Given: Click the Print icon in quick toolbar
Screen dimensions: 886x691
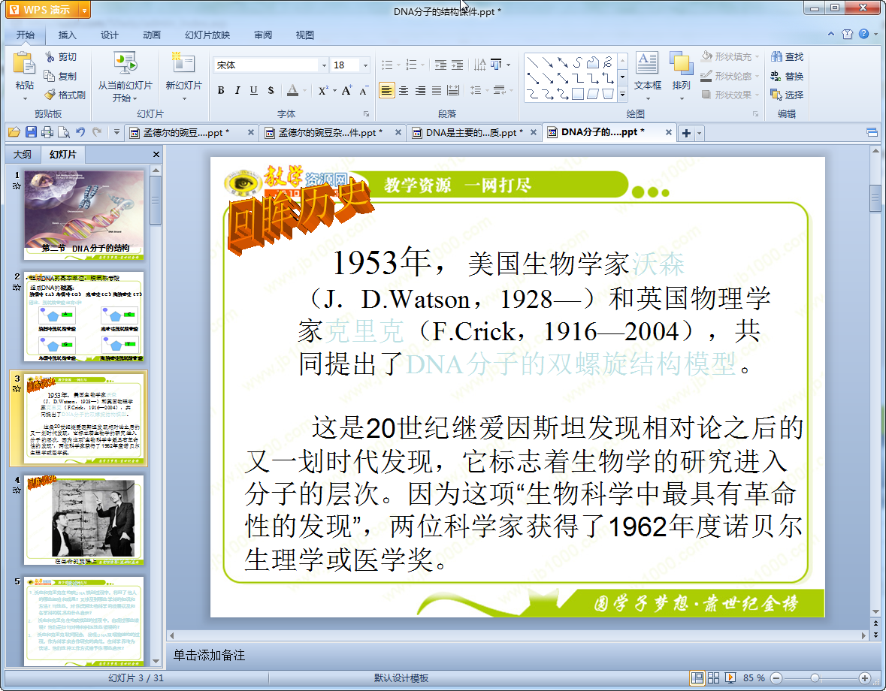Looking at the screenshot, I should (x=47, y=132).
